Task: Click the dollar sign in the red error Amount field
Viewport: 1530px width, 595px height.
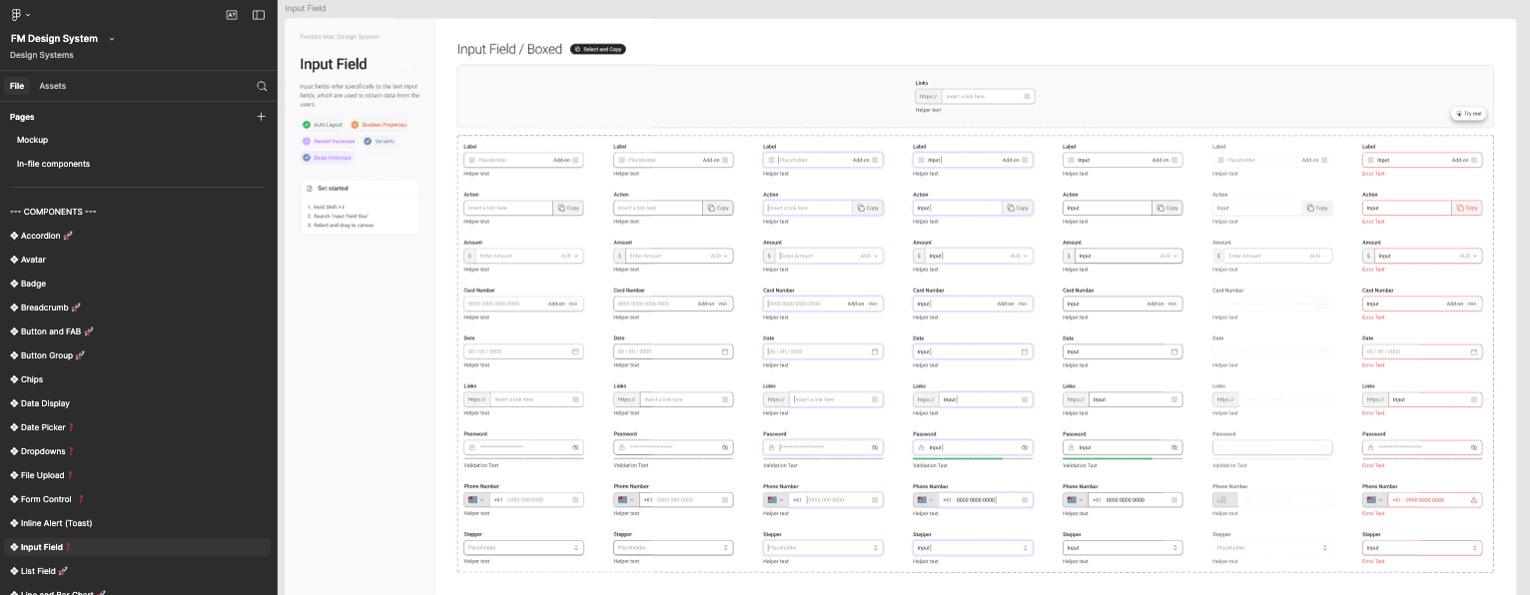Action: (x=1369, y=256)
